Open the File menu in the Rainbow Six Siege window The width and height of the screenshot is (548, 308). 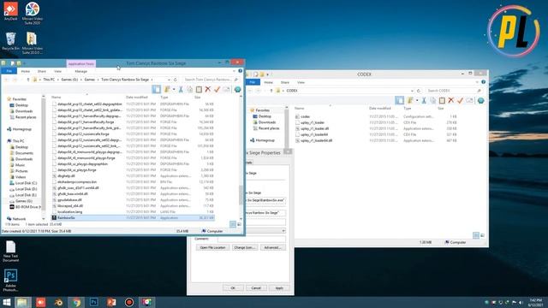click(x=9, y=71)
